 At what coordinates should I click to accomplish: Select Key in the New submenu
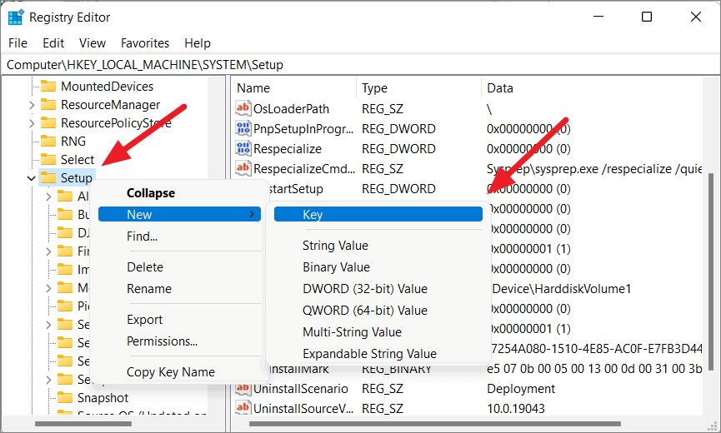(378, 215)
